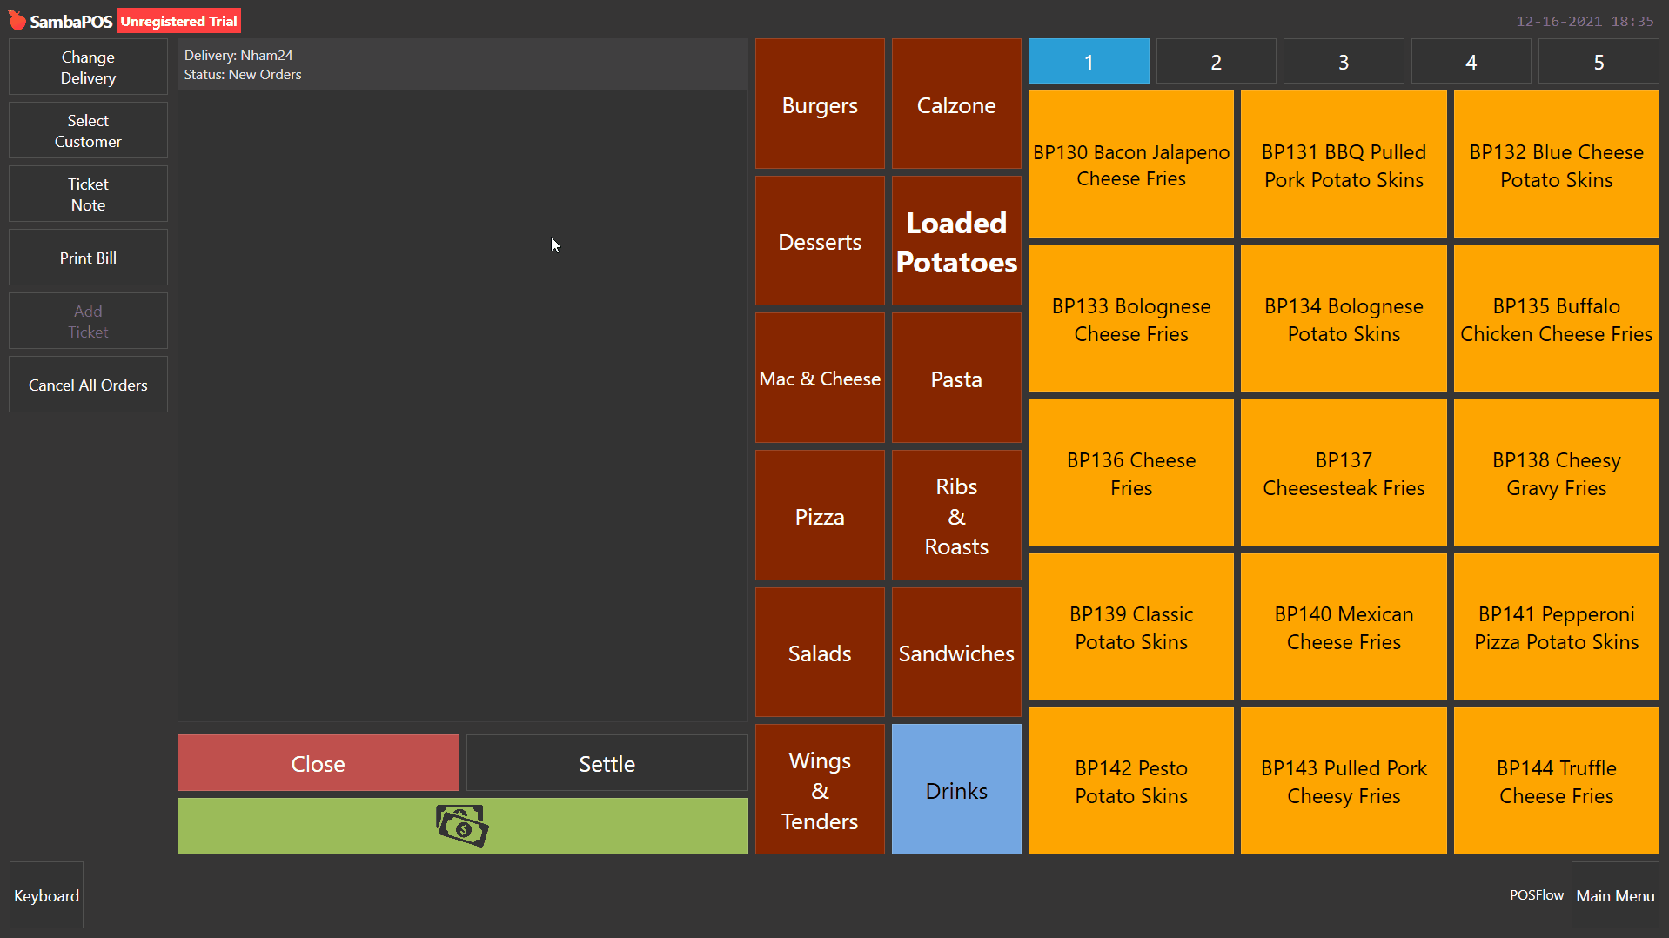Add BP143 Pulled Pork Cheesy Fries
This screenshot has width=1669, height=938.
[x=1344, y=781]
